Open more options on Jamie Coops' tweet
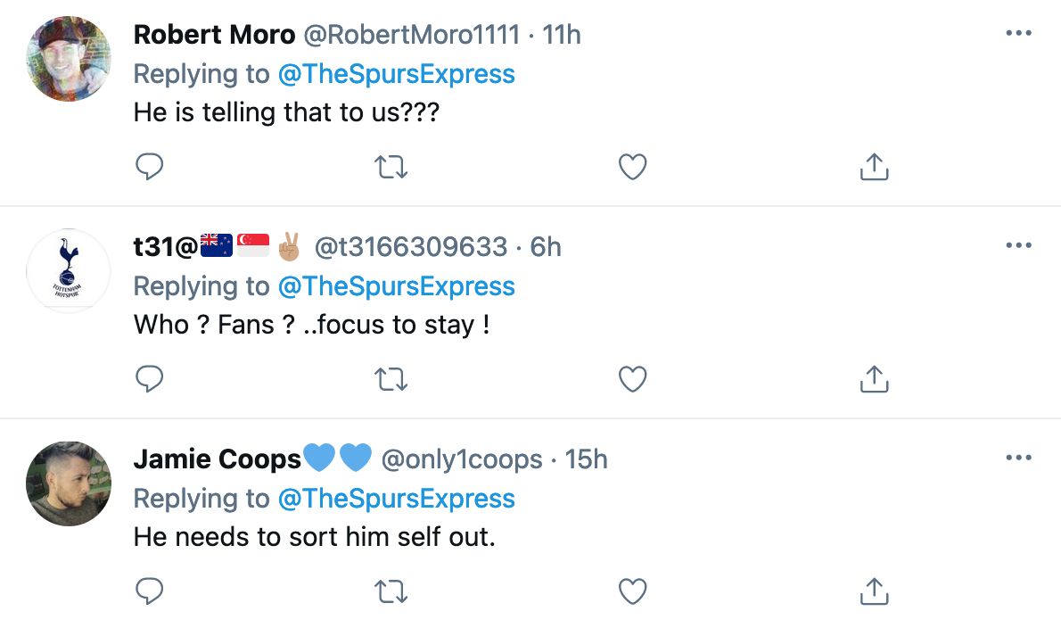The height and width of the screenshot is (628, 1061). 1018,459
